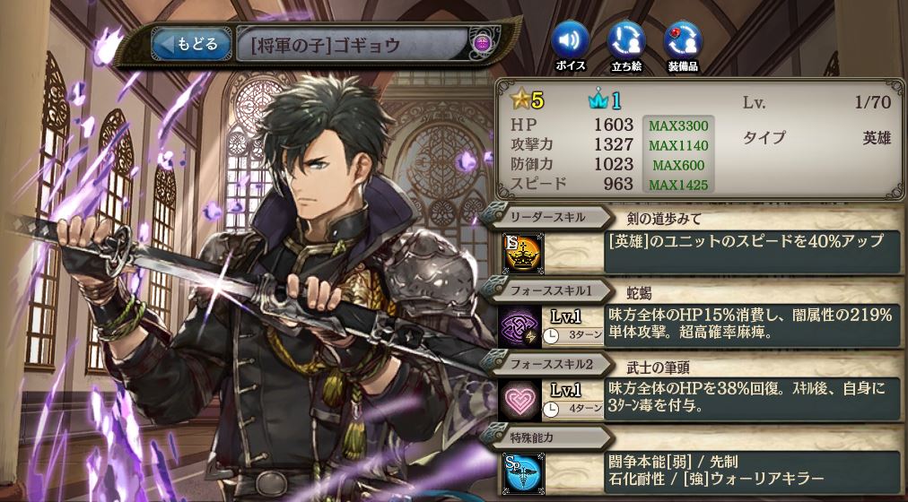
Task: Click the MAX3300 HP value box
Action: [x=678, y=125]
